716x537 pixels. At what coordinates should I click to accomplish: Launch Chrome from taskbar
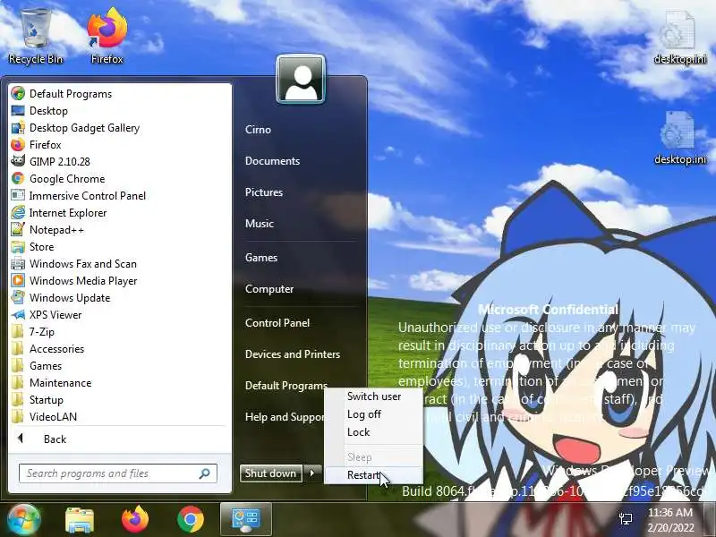tap(191, 520)
